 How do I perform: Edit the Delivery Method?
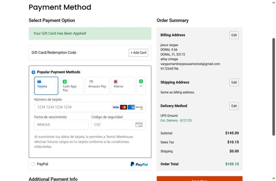pos(234,106)
